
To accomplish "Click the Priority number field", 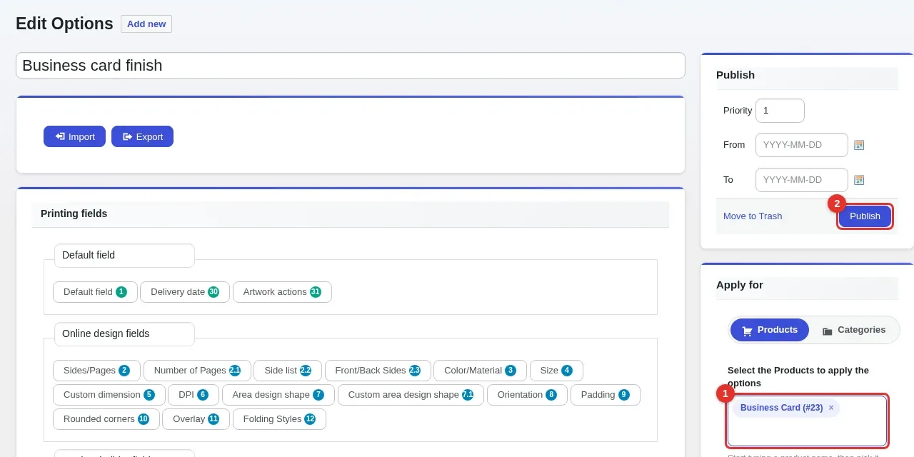I will pos(780,111).
